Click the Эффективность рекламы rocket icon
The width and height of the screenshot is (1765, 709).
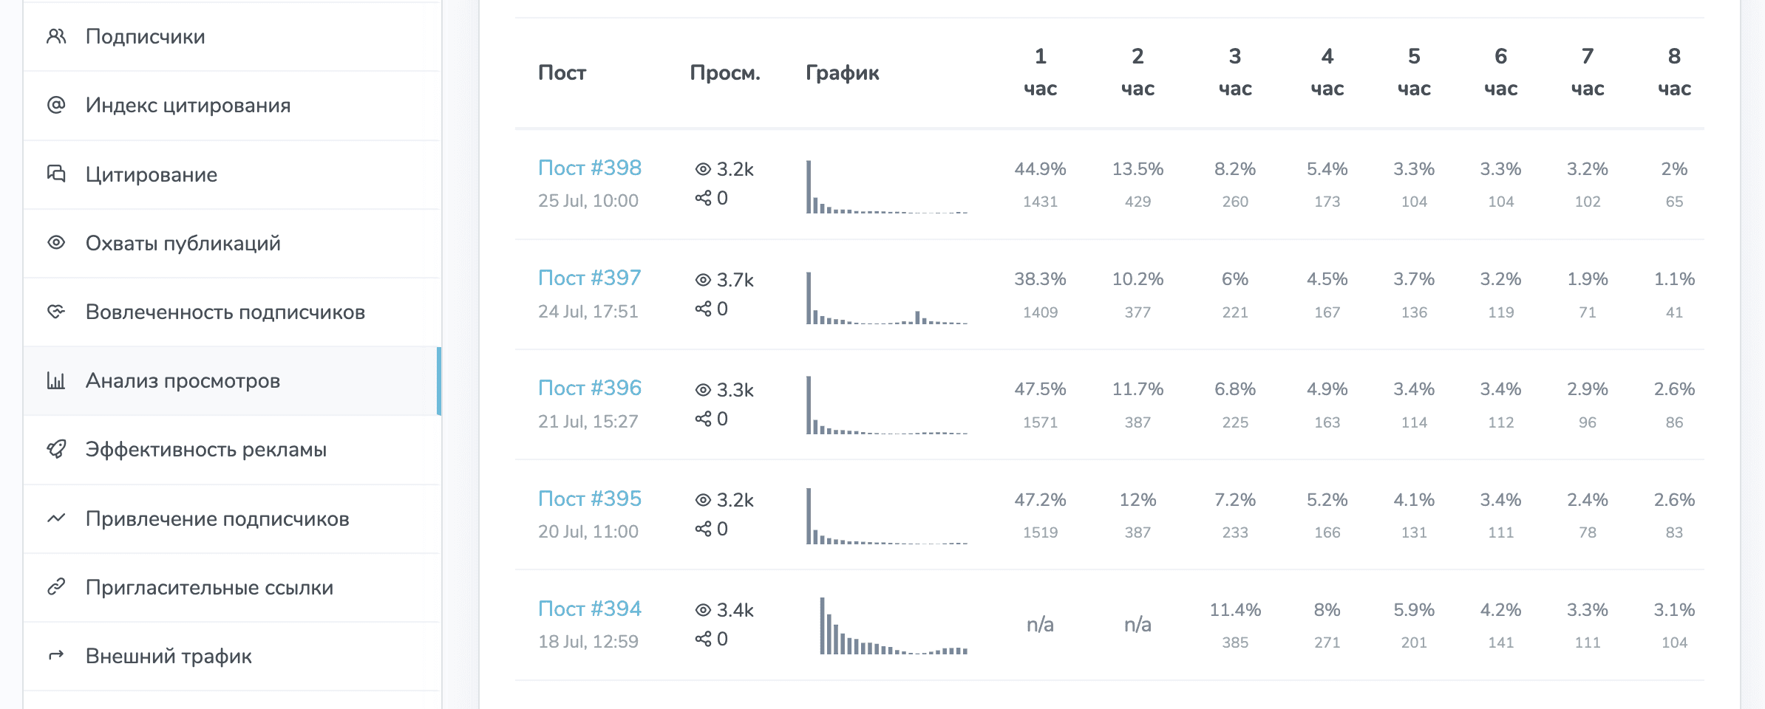pos(56,449)
